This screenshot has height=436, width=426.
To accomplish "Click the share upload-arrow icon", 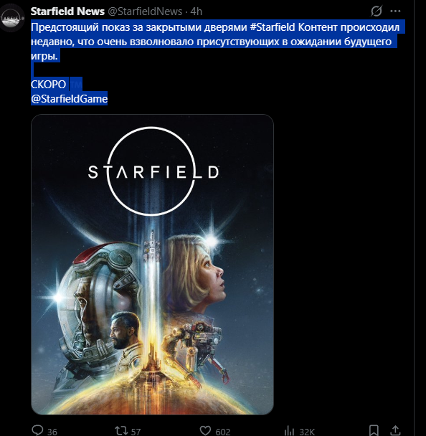I will [x=395, y=430].
